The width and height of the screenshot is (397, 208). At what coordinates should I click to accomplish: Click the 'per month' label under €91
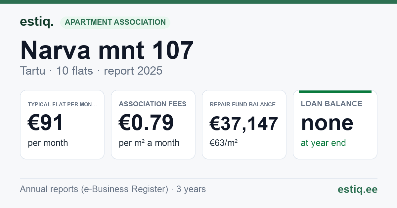pyautogui.click(x=48, y=143)
